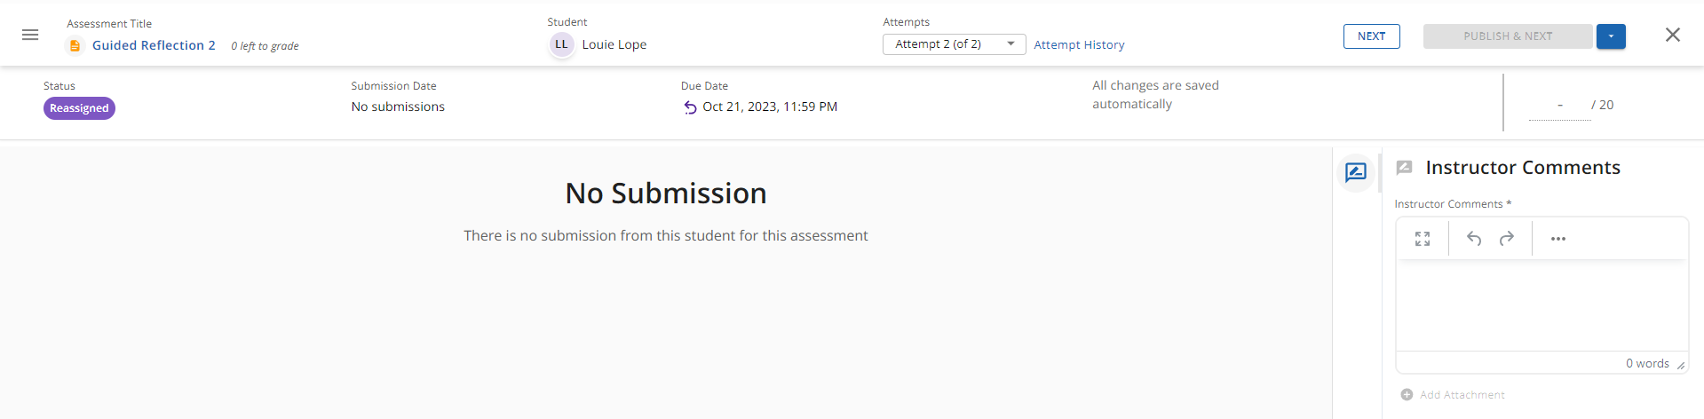Undo the last comment edit
The height and width of the screenshot is (419, 1704).
pyautogui.click(x=1474, y=239)
